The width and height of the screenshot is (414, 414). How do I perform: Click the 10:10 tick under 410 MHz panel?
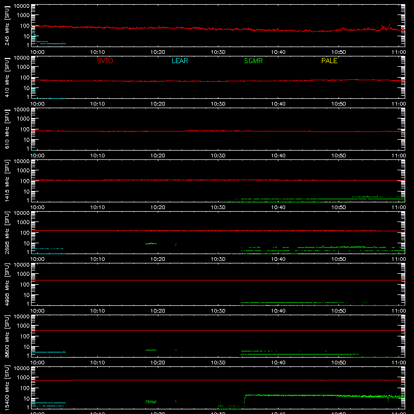click(x=97, y=104)
